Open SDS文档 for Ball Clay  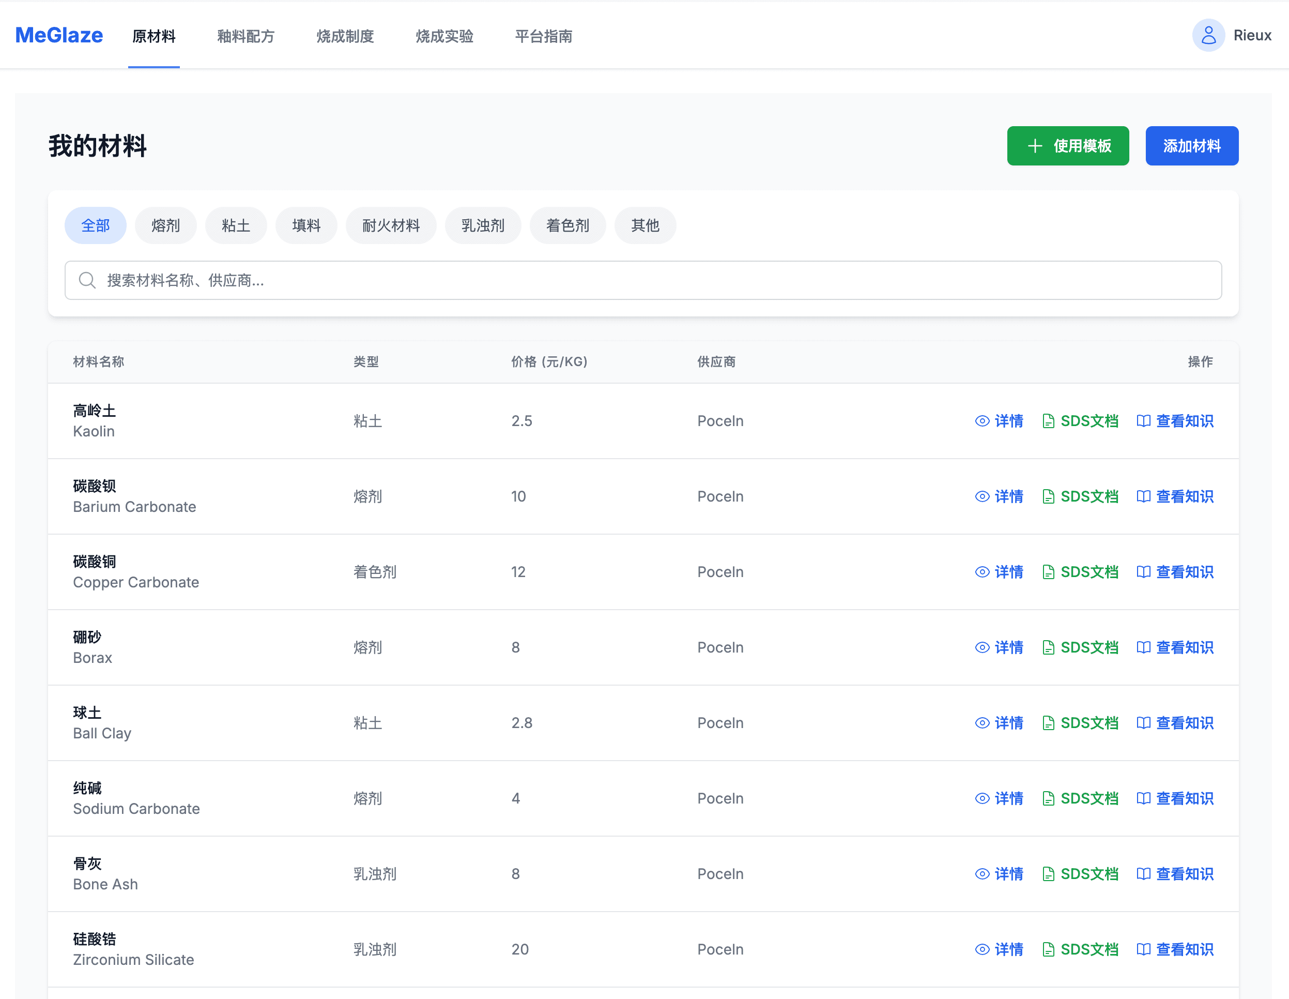click(x=1080, y=723)
